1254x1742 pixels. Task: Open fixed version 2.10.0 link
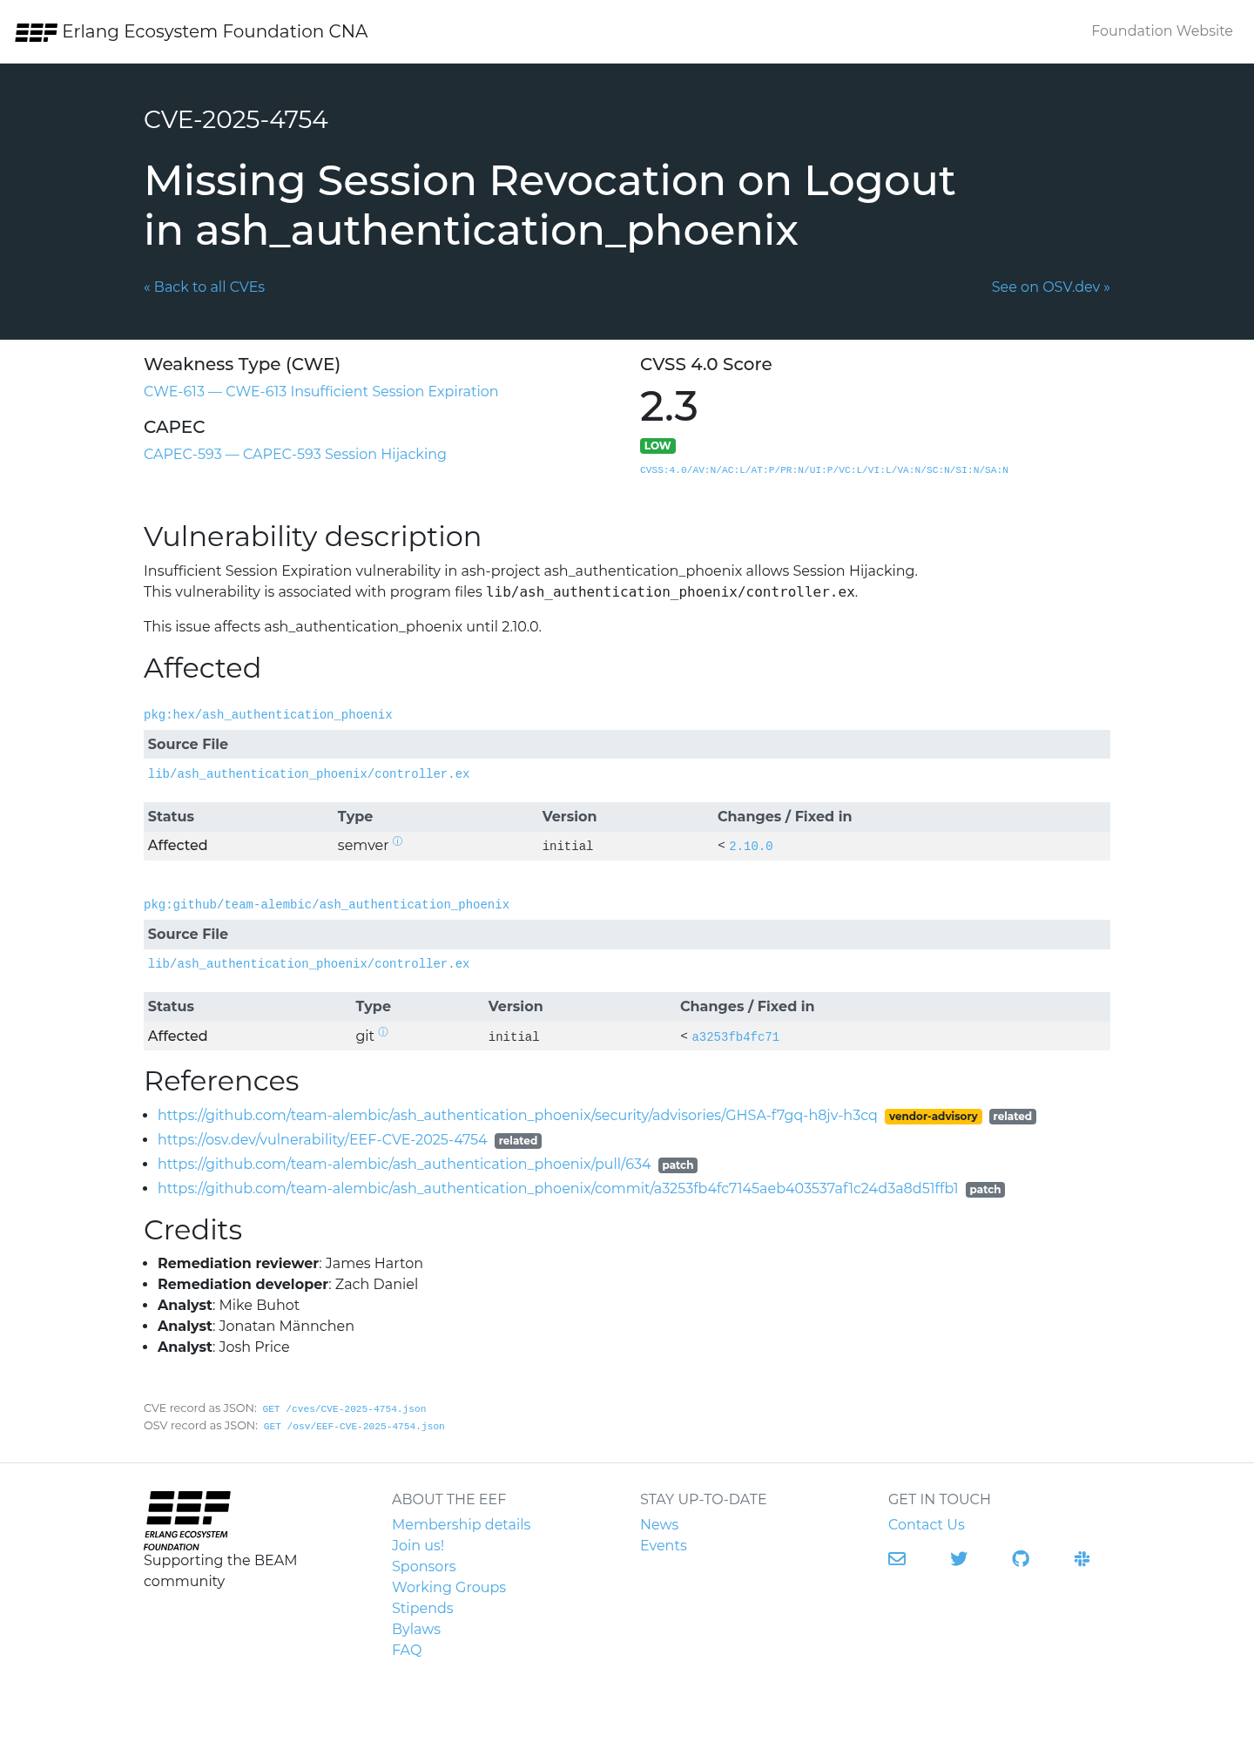click(751, 846)
